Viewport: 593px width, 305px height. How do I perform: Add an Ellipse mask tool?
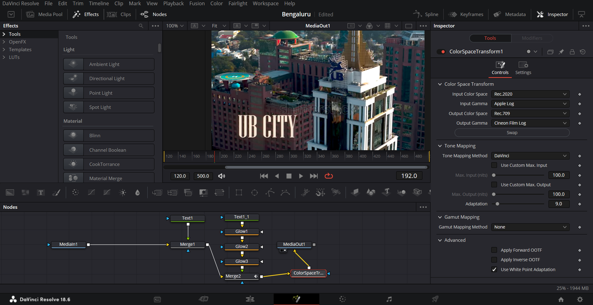click(254, 193)
